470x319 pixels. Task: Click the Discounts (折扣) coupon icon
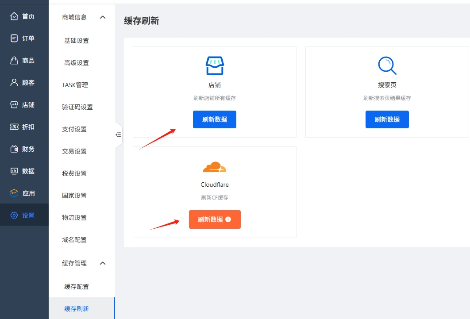14,127
